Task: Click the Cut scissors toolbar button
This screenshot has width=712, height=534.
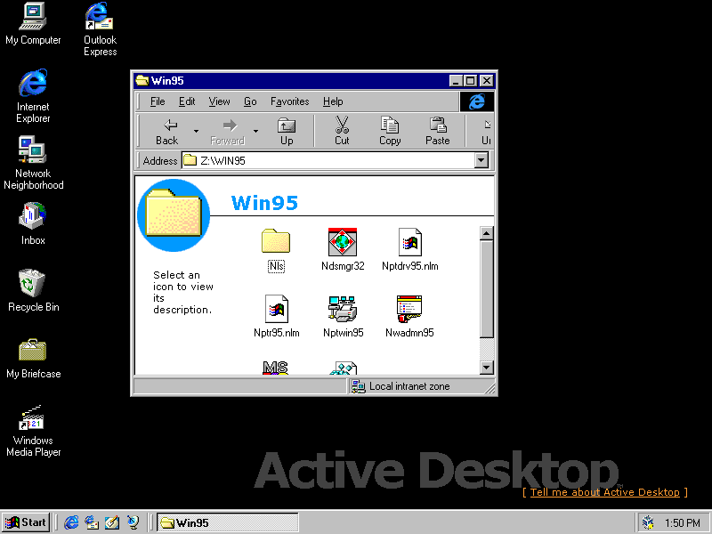Action: coord(342,131)
